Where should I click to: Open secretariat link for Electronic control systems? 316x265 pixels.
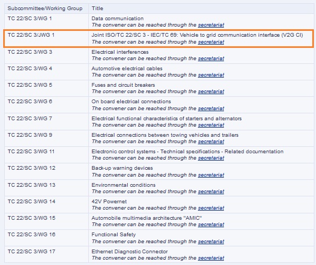211,158
